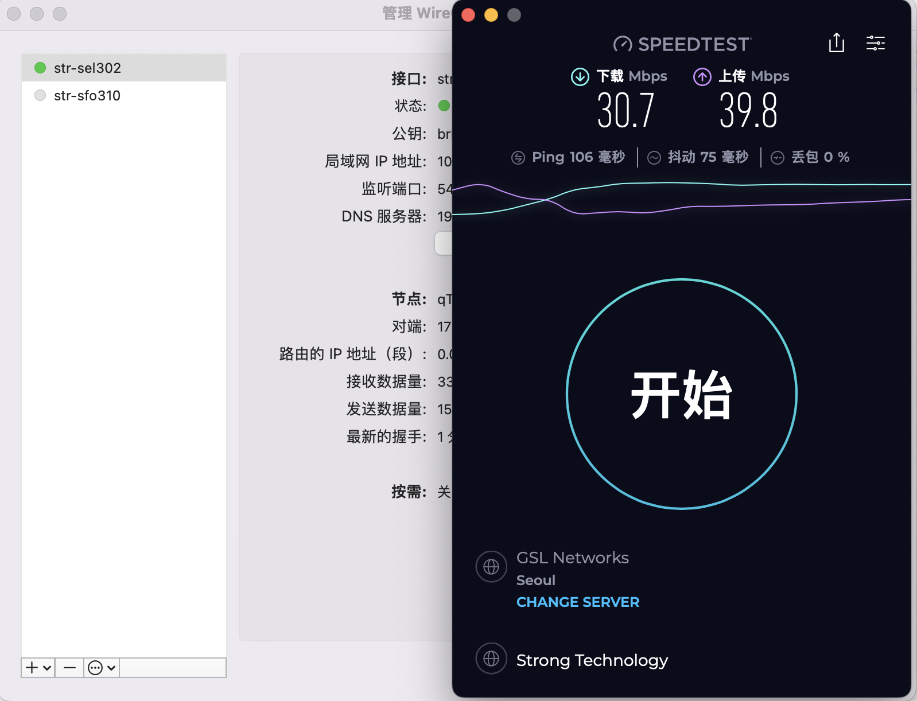Start the speed test with 开始 button
This screenshot has width=917, height=701.
[x=682, y=394]
